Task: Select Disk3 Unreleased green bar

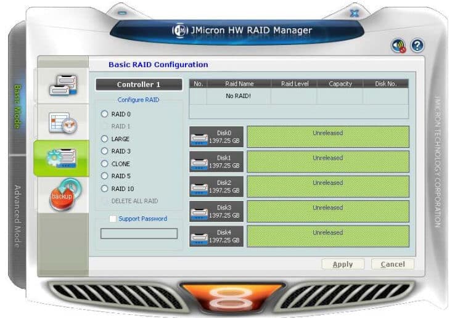Action: tap(328, 211)
